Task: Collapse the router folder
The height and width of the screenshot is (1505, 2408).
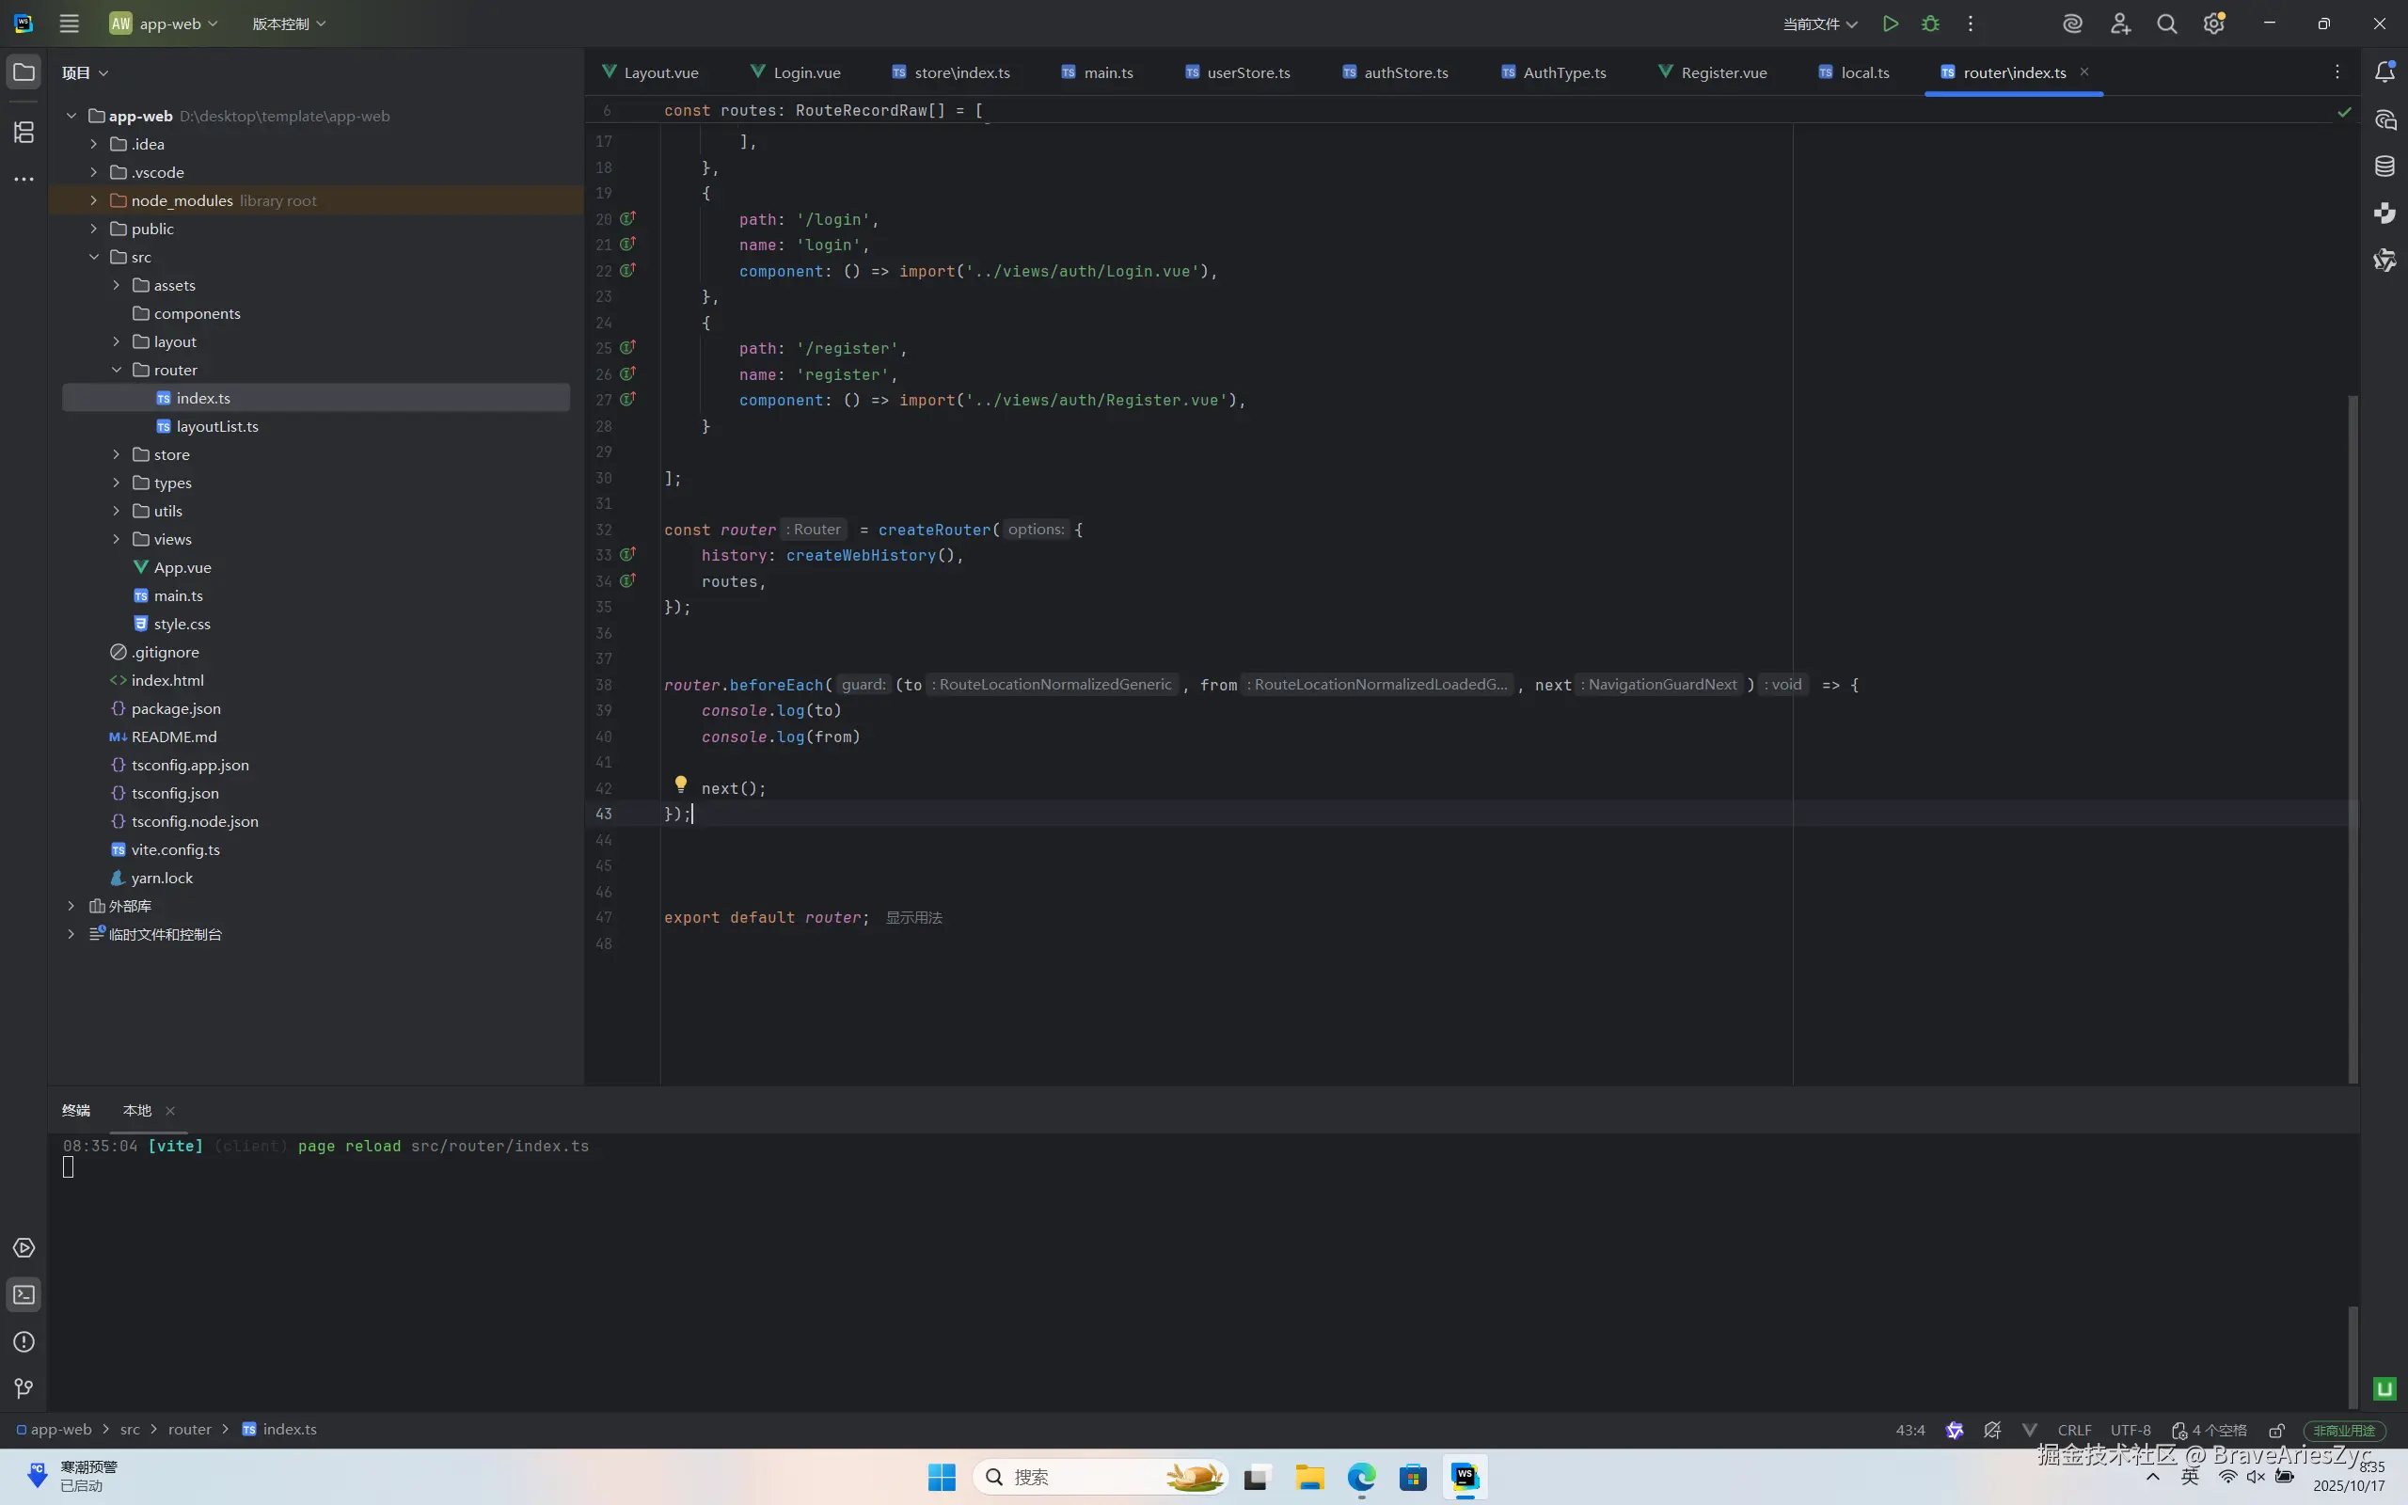Action: tap(116, 371)
